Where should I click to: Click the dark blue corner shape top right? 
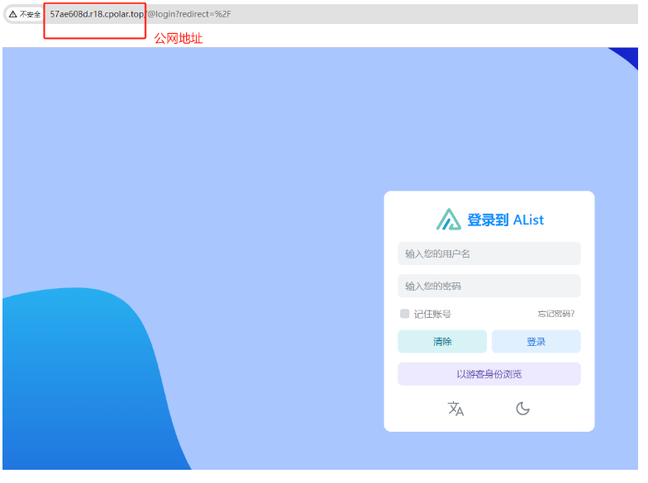click(629, 57)
